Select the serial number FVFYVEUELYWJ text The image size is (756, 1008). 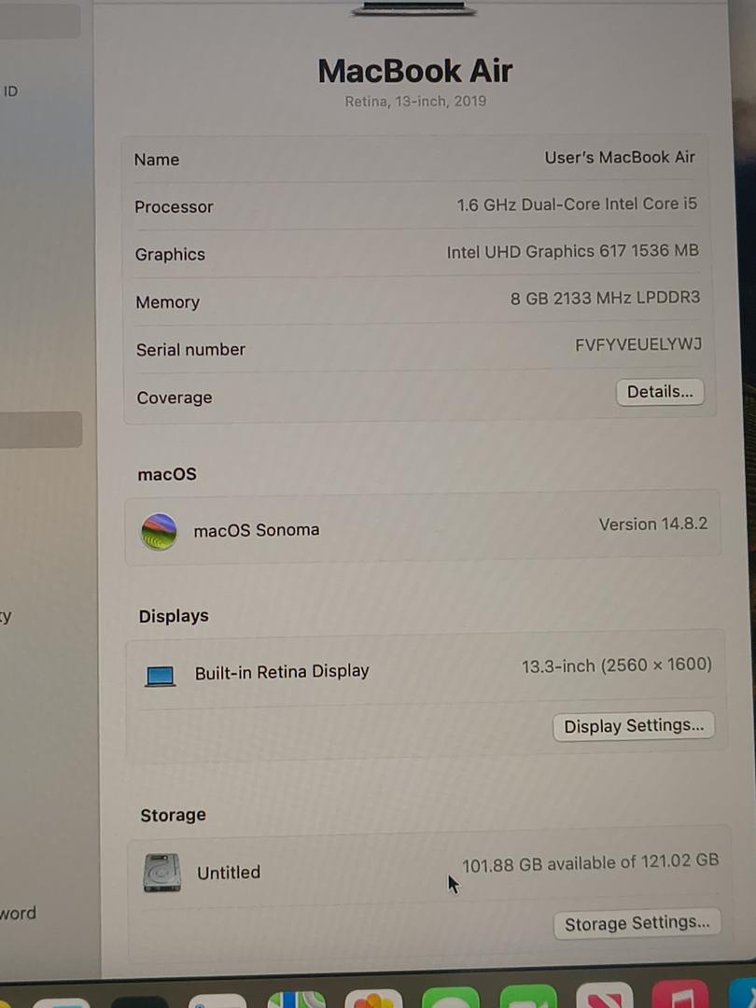coord(638,344)
